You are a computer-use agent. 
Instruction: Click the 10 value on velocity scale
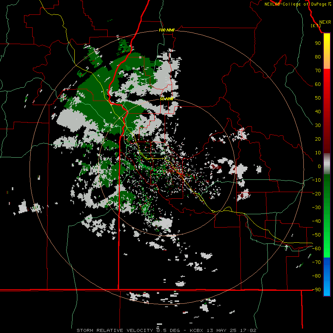point(318,153)
